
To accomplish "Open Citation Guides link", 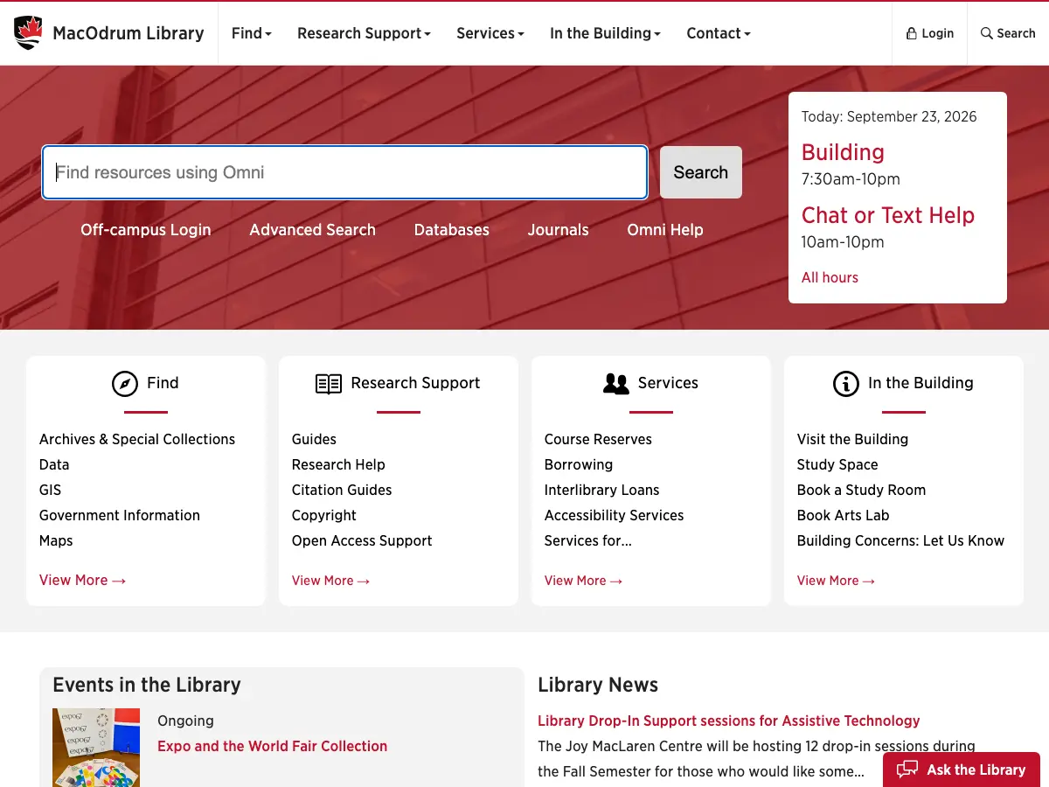I will [342, 490].
